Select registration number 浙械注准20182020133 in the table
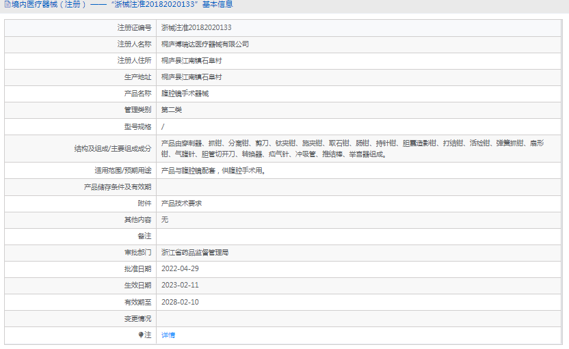This screenshot has height=349, width=569. pyautogui.click(x=196, y=27)
